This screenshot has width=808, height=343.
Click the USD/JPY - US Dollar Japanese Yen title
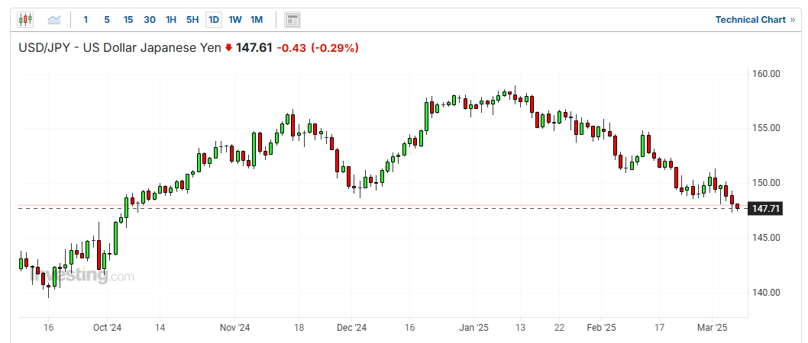point(120,48)
